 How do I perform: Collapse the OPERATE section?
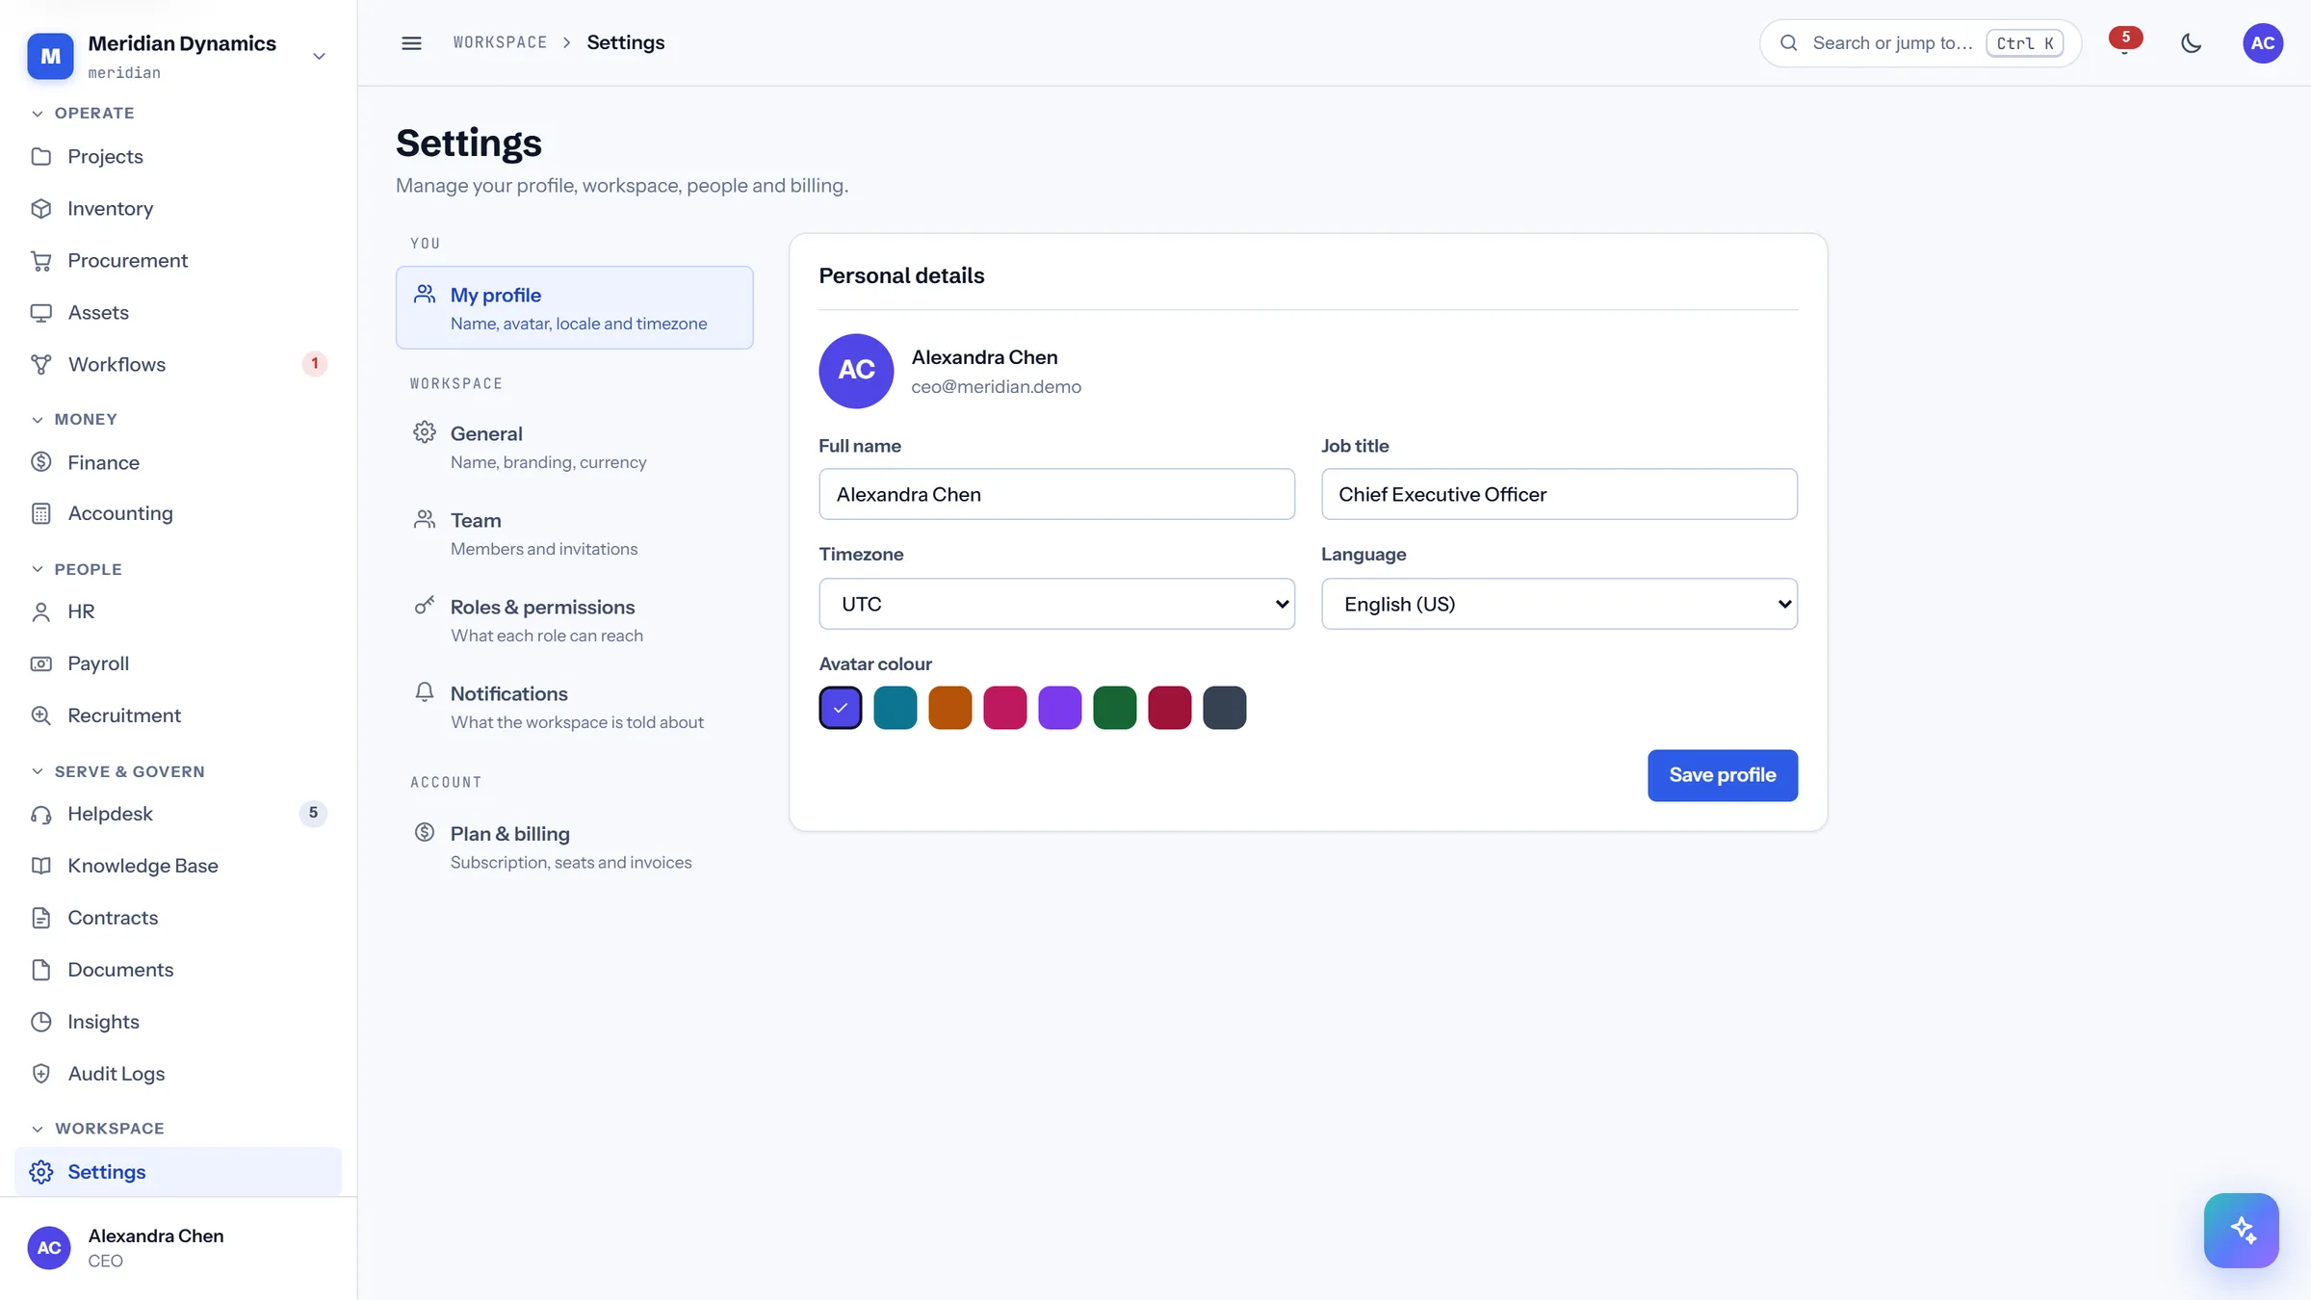[83, 114]
